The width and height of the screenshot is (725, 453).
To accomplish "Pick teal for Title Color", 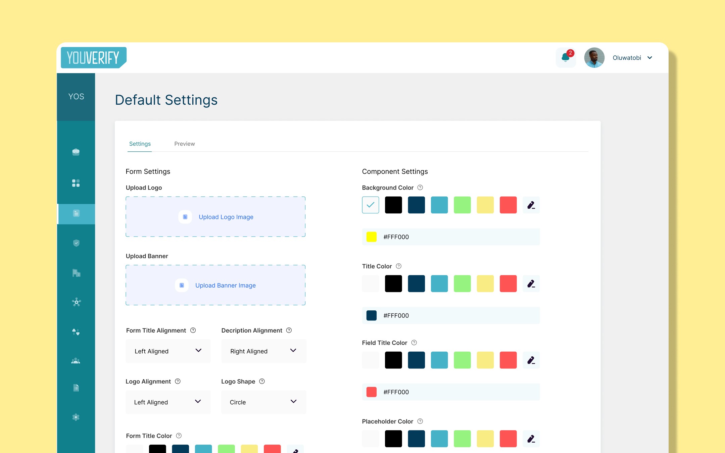I will (439, 284).
